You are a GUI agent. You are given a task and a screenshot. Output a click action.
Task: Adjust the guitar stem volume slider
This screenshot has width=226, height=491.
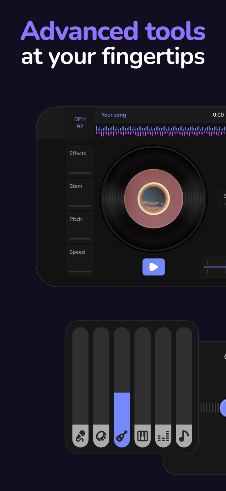pyautogui.click(x=122, y=387)
